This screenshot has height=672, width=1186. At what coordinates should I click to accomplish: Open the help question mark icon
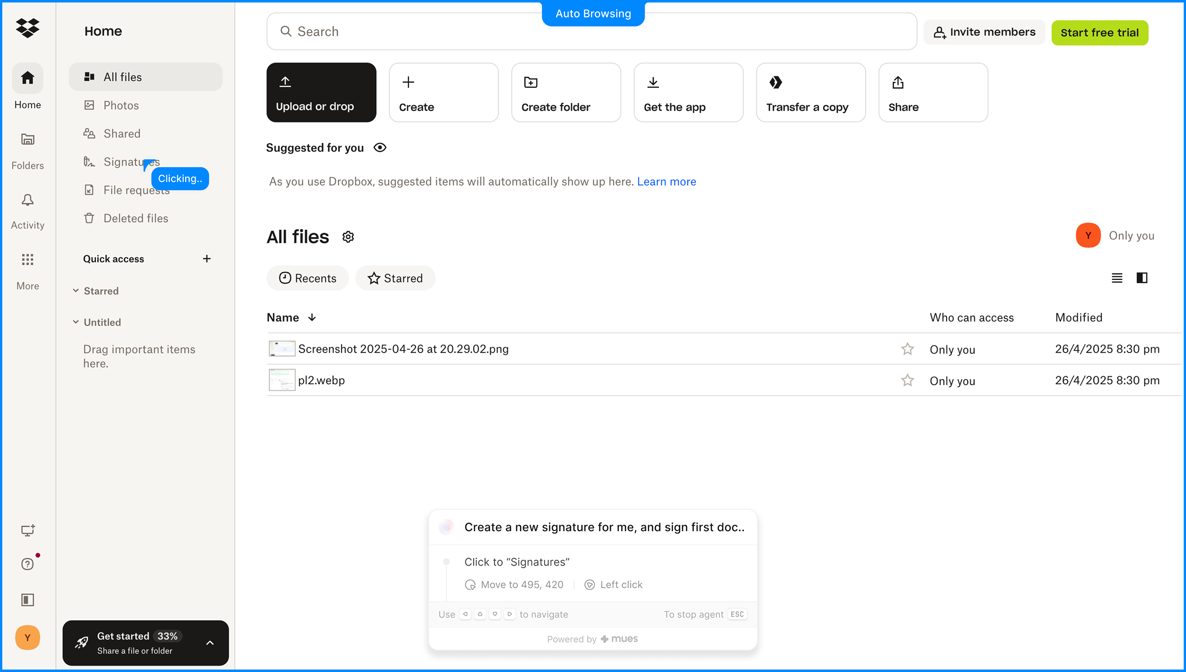click(x=28, y=564)
